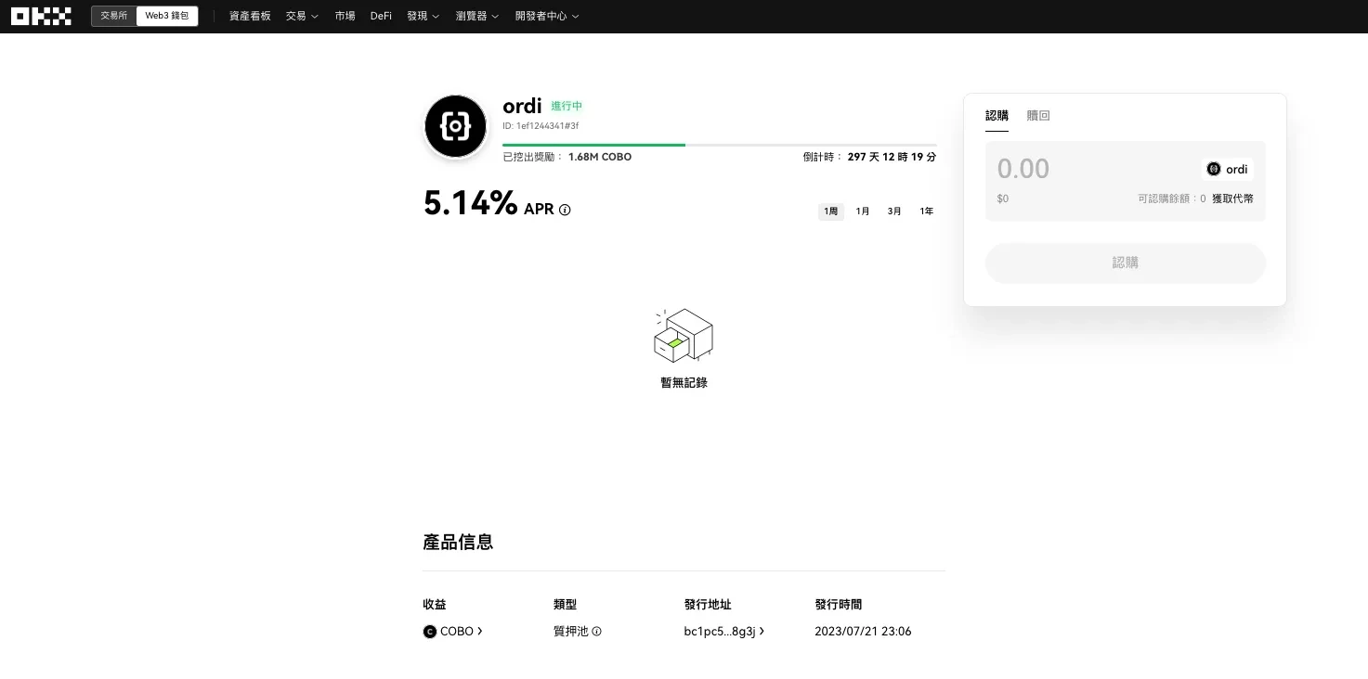Click the 認購 button

click(x=1125, y=263)
